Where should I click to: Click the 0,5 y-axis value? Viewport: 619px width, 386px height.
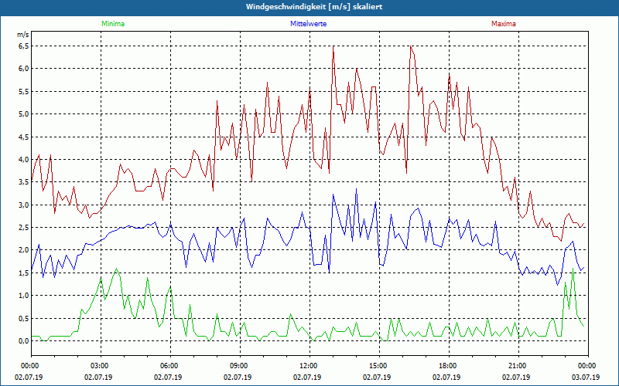(24, 318)
